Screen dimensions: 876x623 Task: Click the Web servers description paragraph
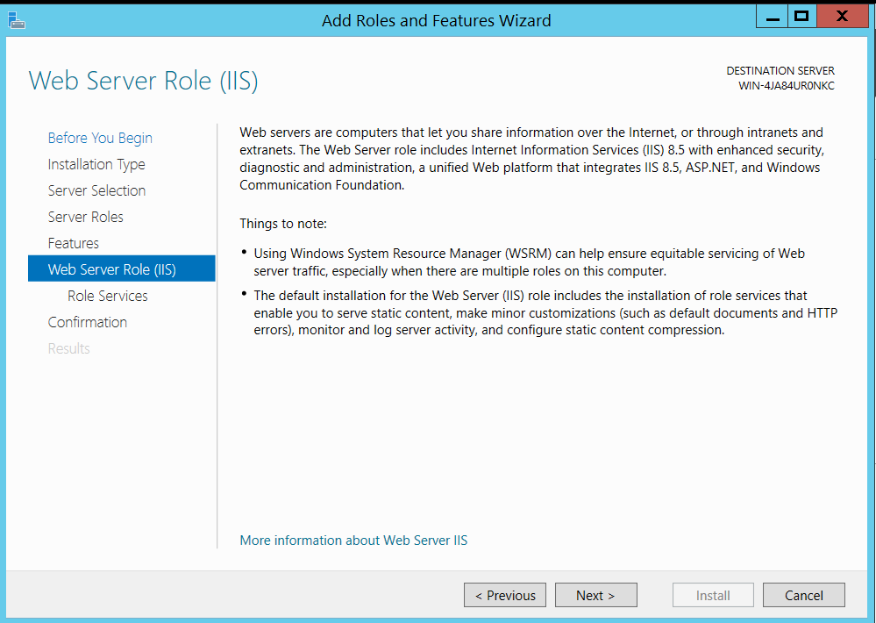tap(532, 159)
